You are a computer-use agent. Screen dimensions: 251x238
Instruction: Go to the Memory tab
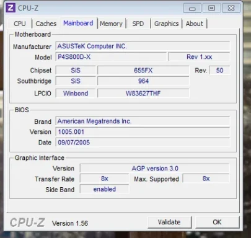pyautogui.click(x=111, y=24)
